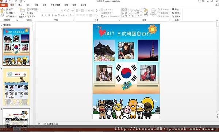Select the Rectangle shape in the shapes gallery

coord(135,9)
